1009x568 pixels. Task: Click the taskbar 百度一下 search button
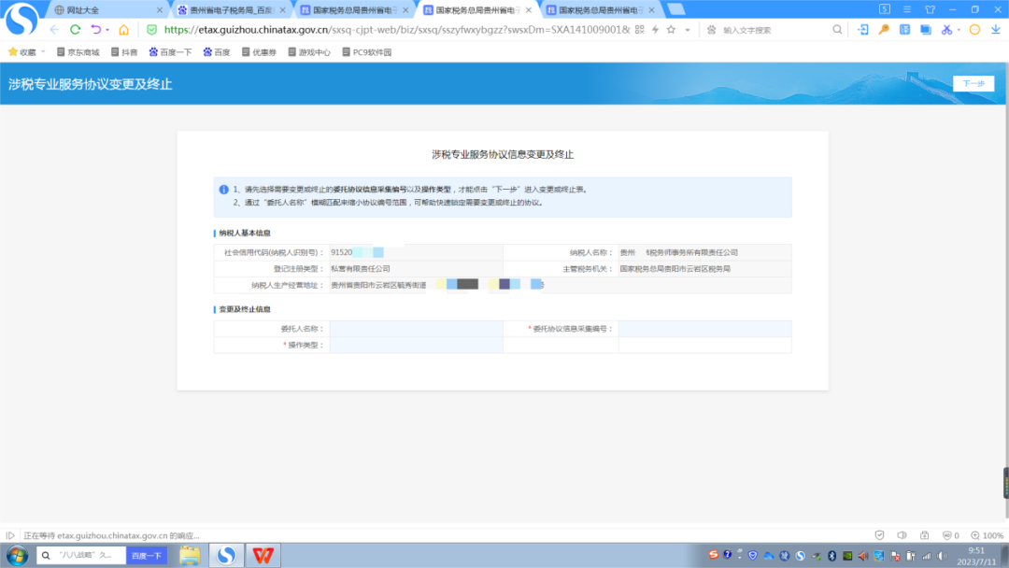tap(147, 555)
